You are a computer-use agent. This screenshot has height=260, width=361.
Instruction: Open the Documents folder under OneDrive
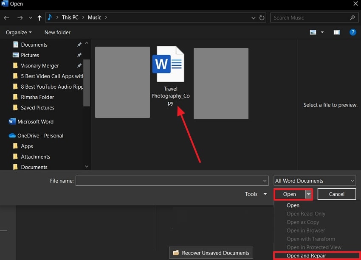click(34, 167)
